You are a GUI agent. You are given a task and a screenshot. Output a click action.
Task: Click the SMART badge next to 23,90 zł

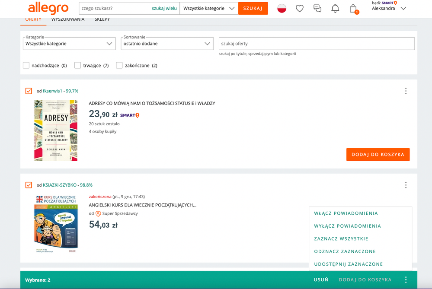click(130, 115)
